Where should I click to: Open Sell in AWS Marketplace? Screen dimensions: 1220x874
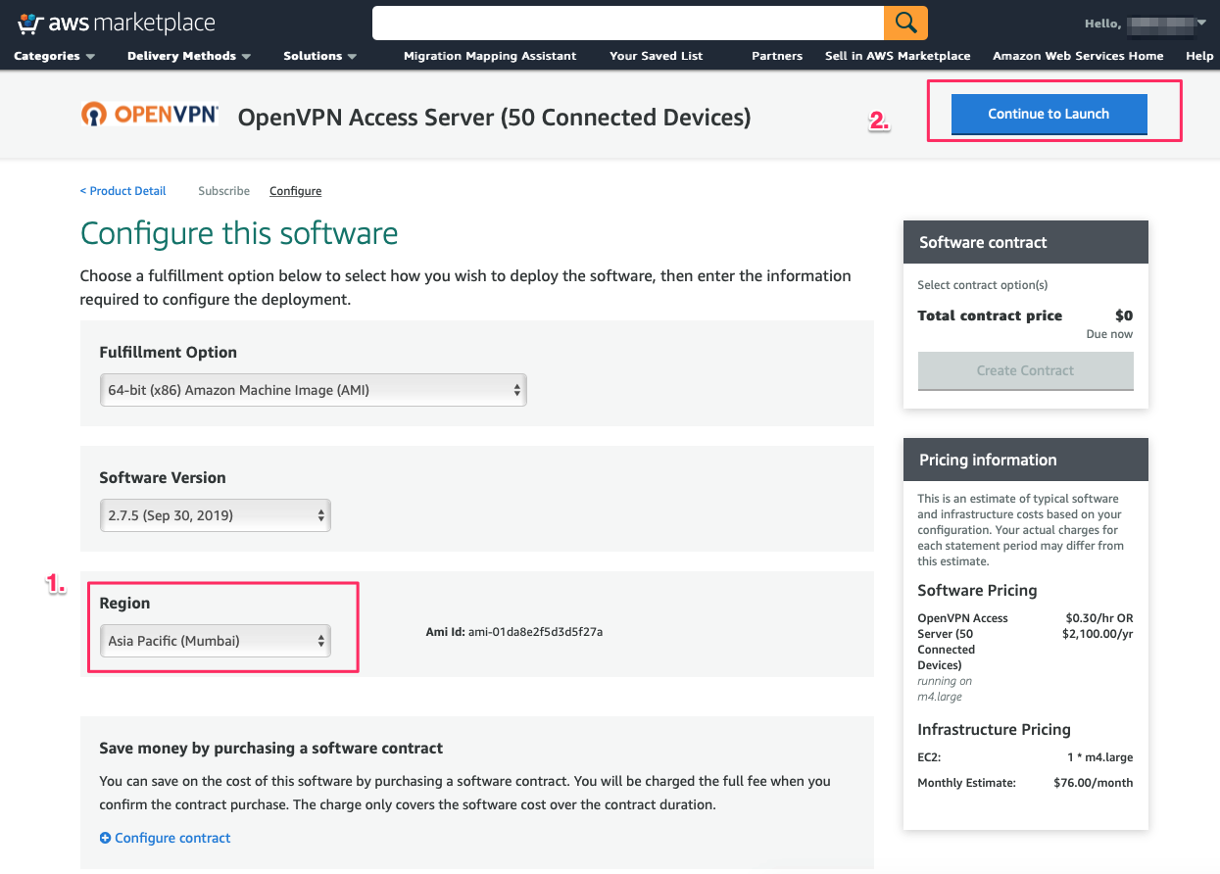(898, 56)
